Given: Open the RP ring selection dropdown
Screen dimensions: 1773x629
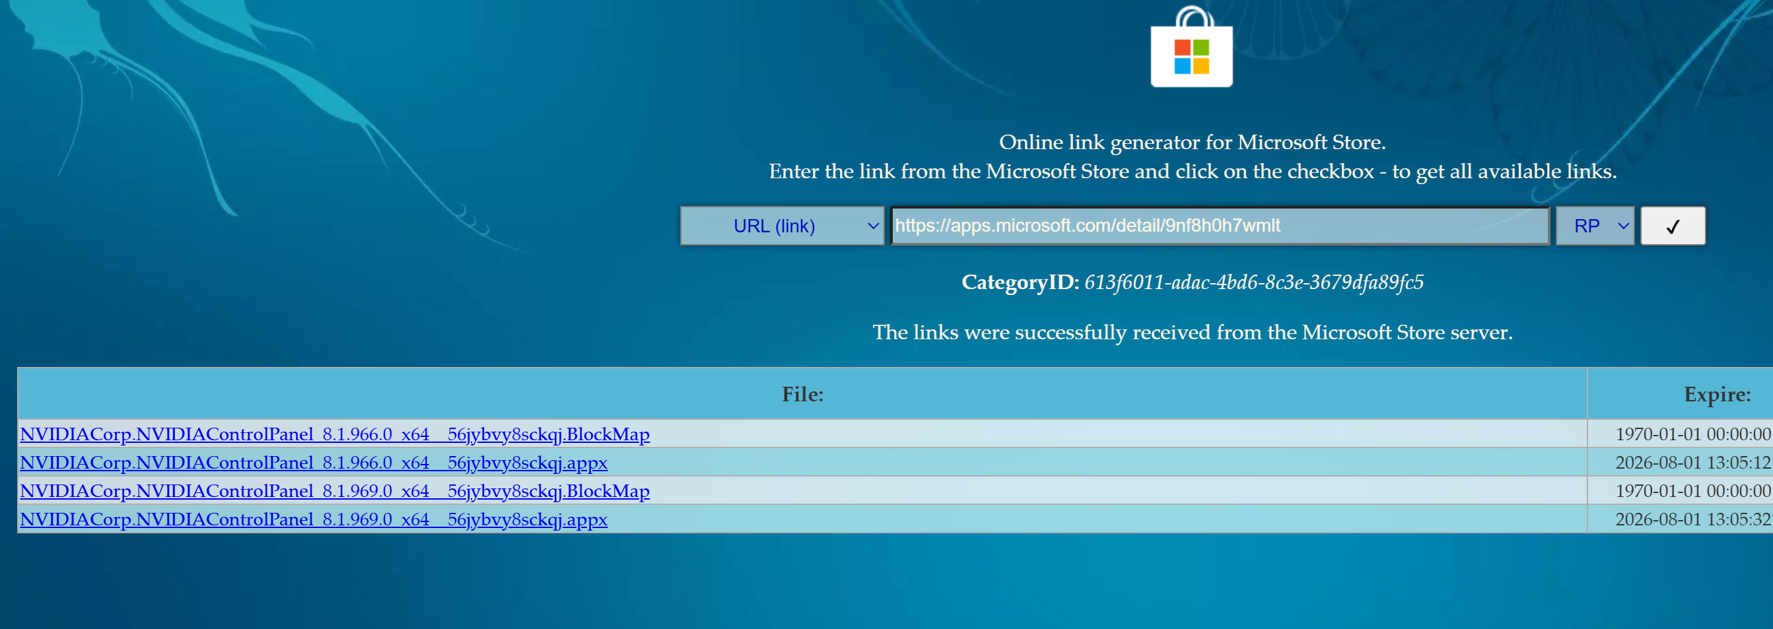Looking at the screenshot, I should click(x=1595, y=226).
